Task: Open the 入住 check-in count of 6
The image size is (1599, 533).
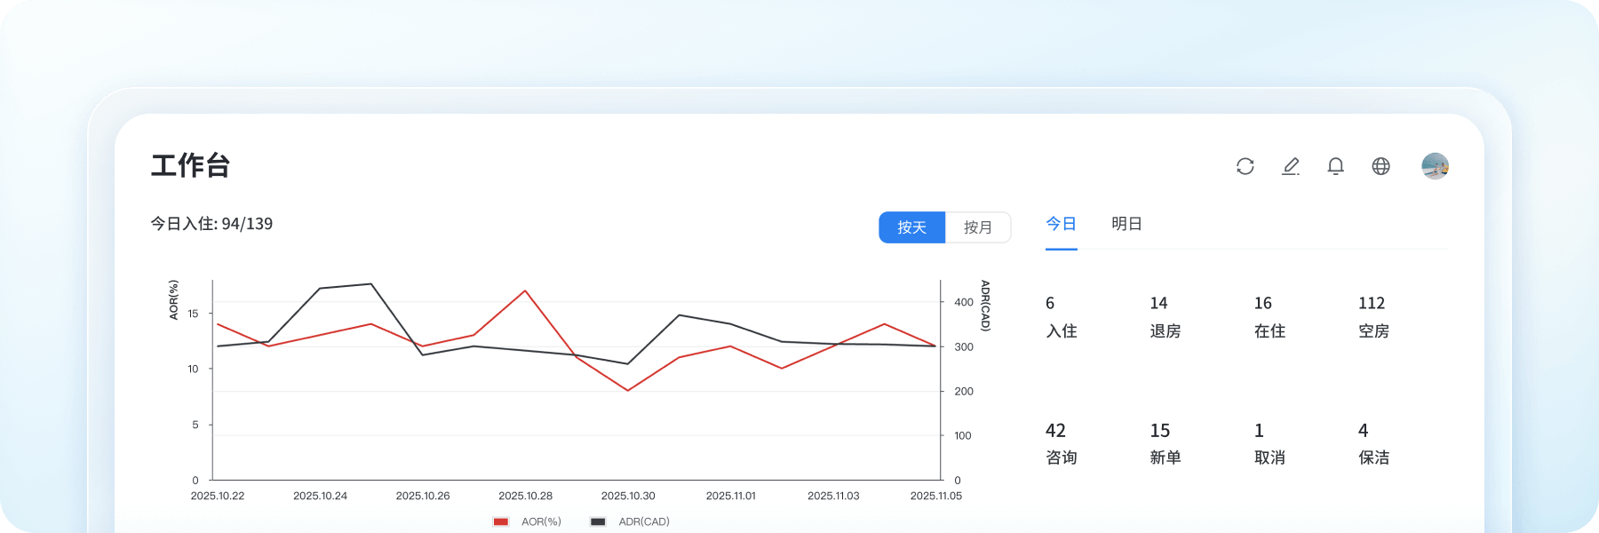Action: point(1061,317)
